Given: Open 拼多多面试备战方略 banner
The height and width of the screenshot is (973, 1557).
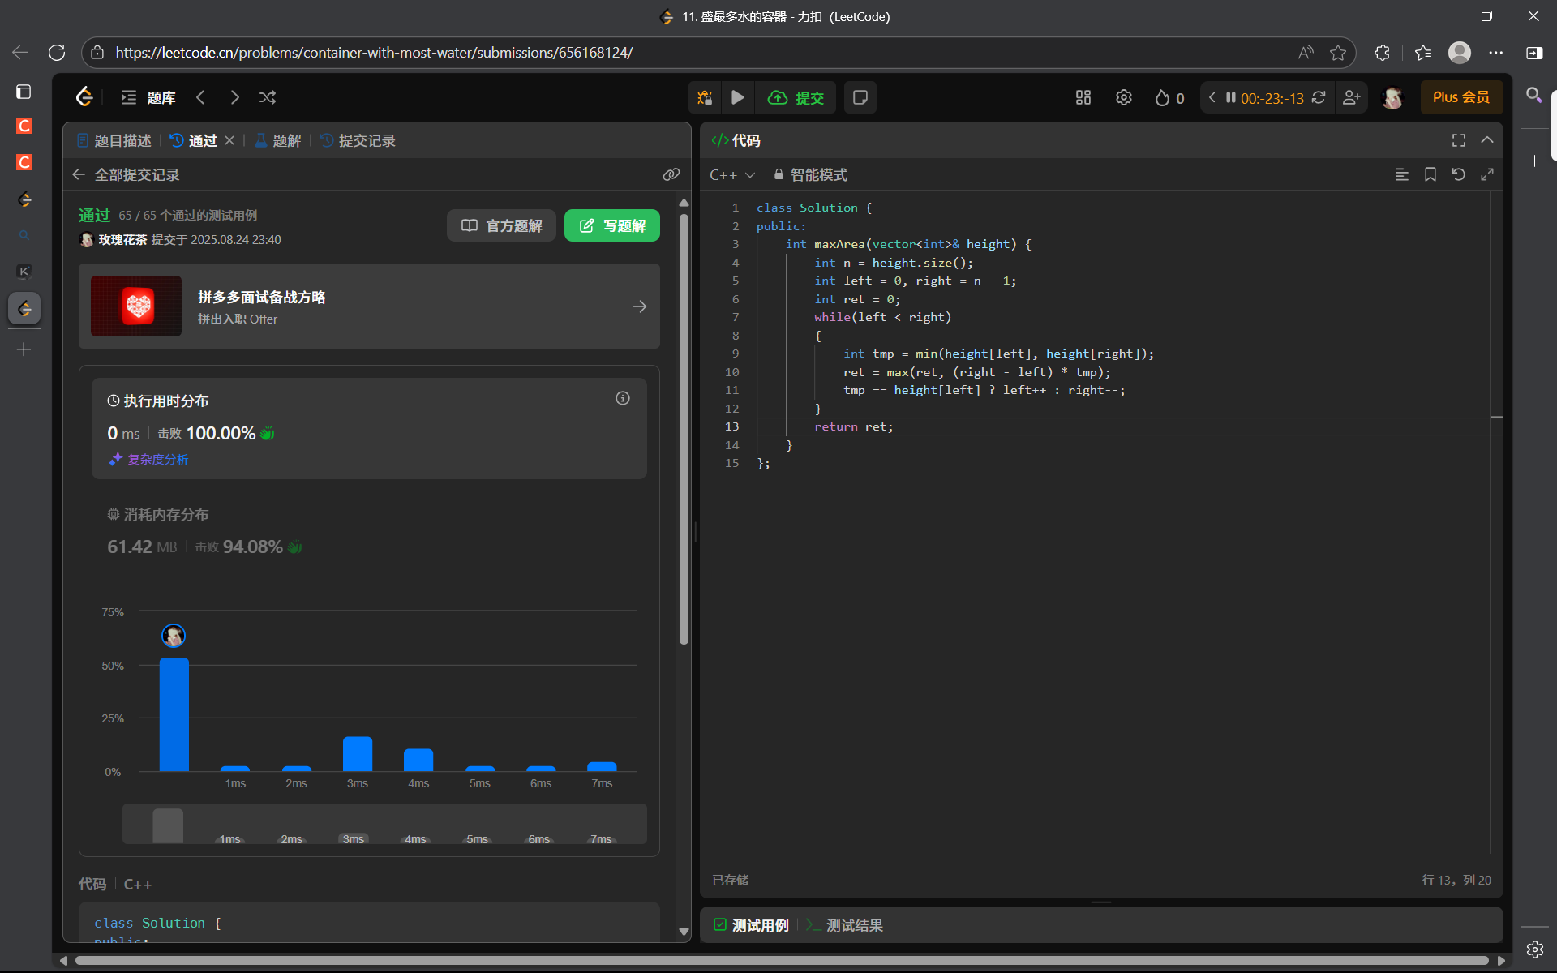Looking at the screenshot, I should [369, 306].
